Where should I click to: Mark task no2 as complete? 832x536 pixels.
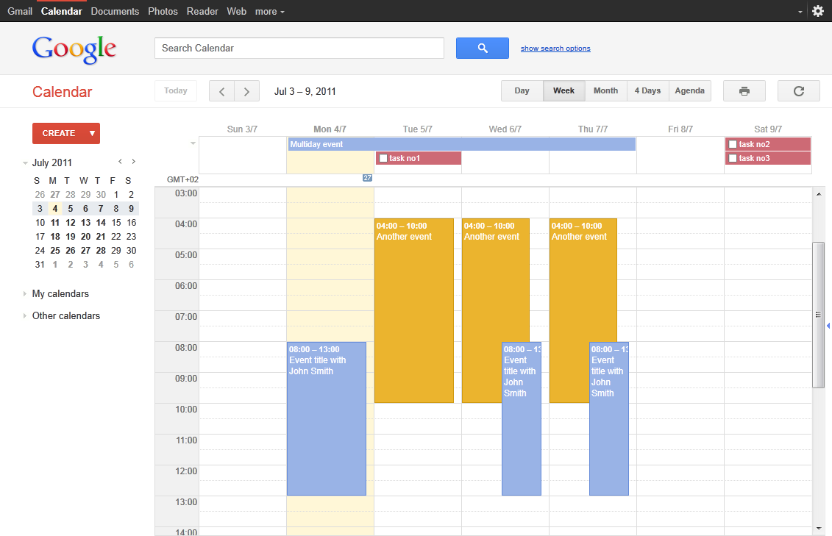point(732,144)
